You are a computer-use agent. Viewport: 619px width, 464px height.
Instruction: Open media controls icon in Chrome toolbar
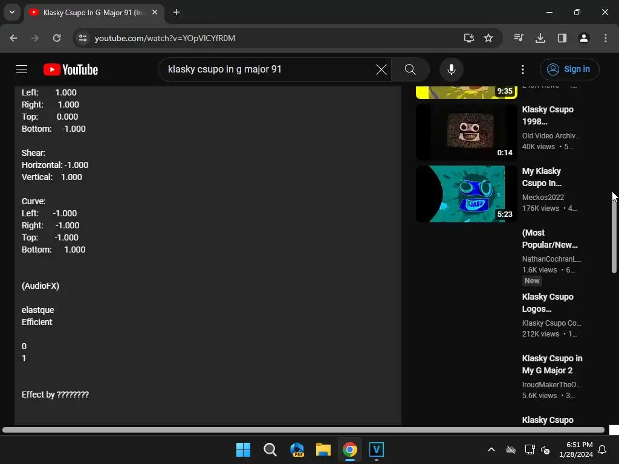click(x=519, y=38)
